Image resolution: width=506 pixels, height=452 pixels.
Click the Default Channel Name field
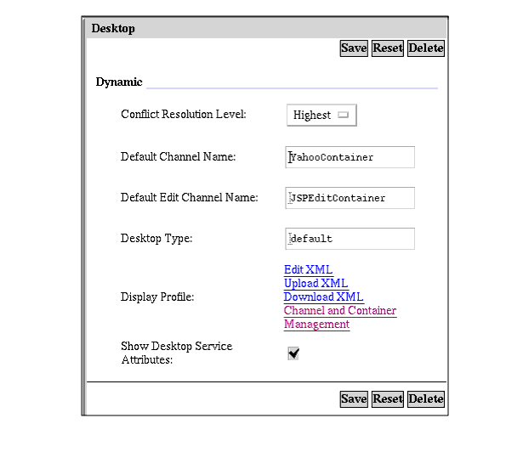350,157
